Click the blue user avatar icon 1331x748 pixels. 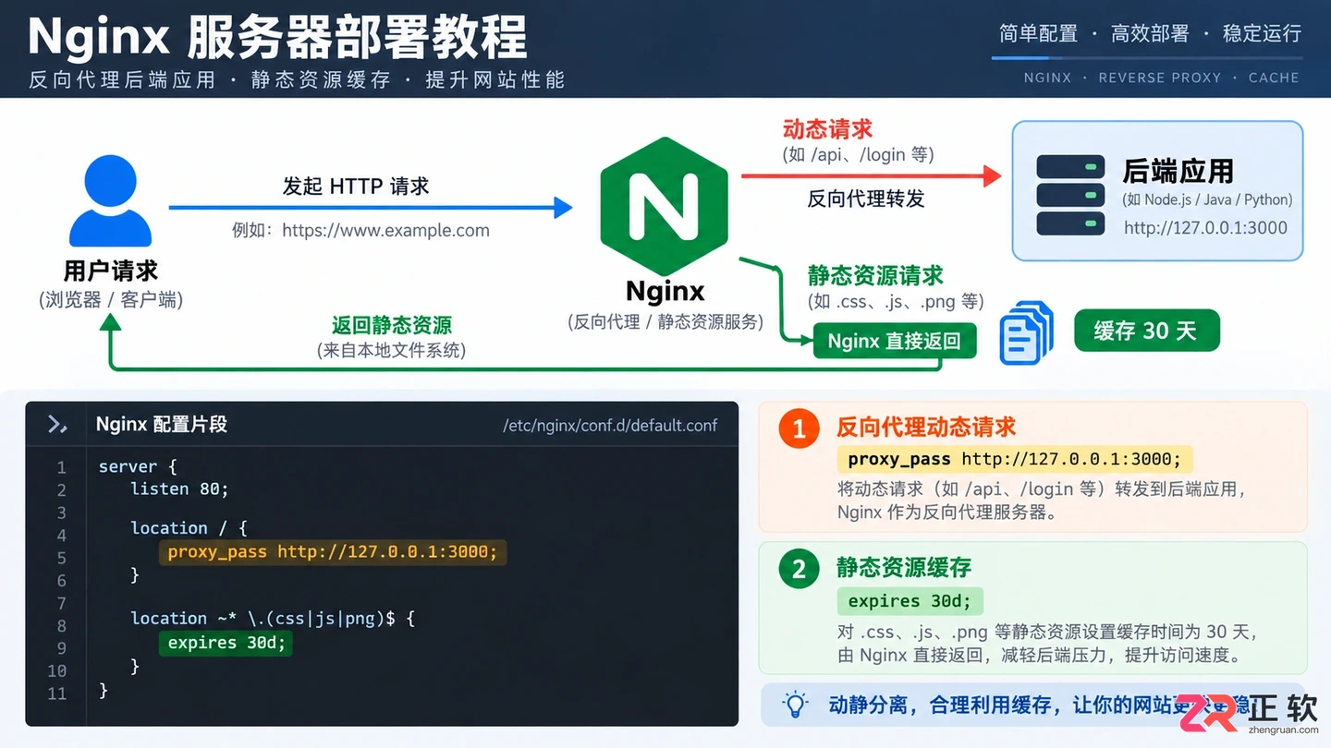(111, 200)
